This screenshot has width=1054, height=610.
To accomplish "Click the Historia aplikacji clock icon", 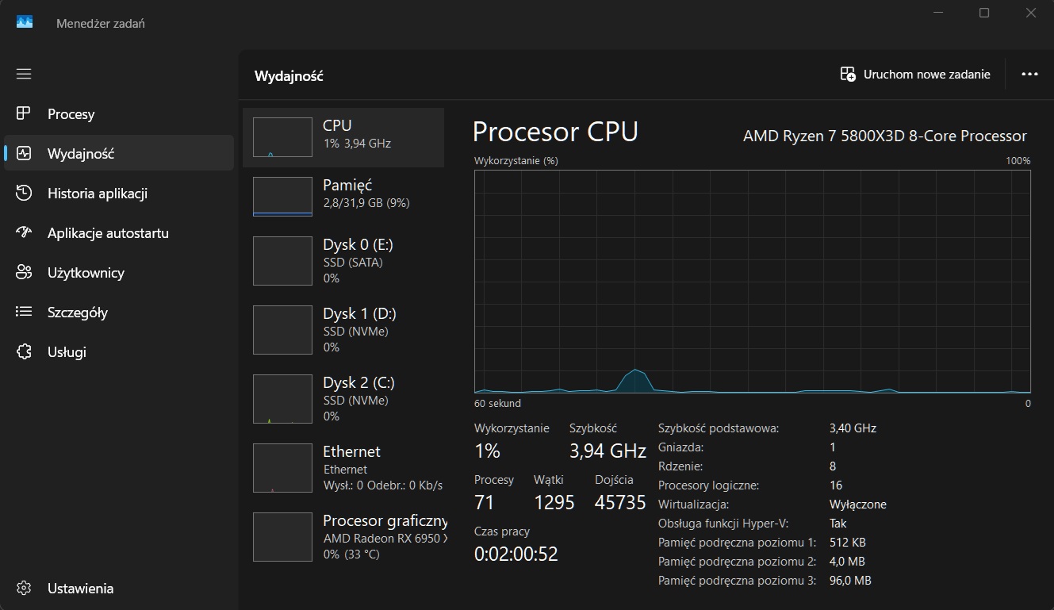I will coord(24,193).
